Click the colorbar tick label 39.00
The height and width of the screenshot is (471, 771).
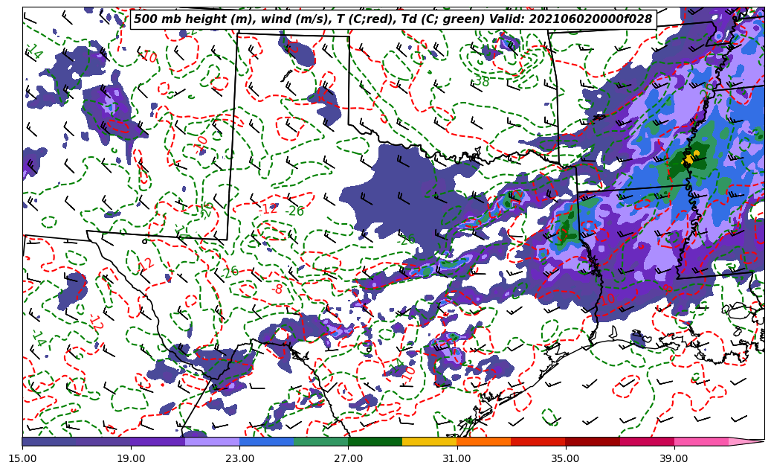coord(674,458)
